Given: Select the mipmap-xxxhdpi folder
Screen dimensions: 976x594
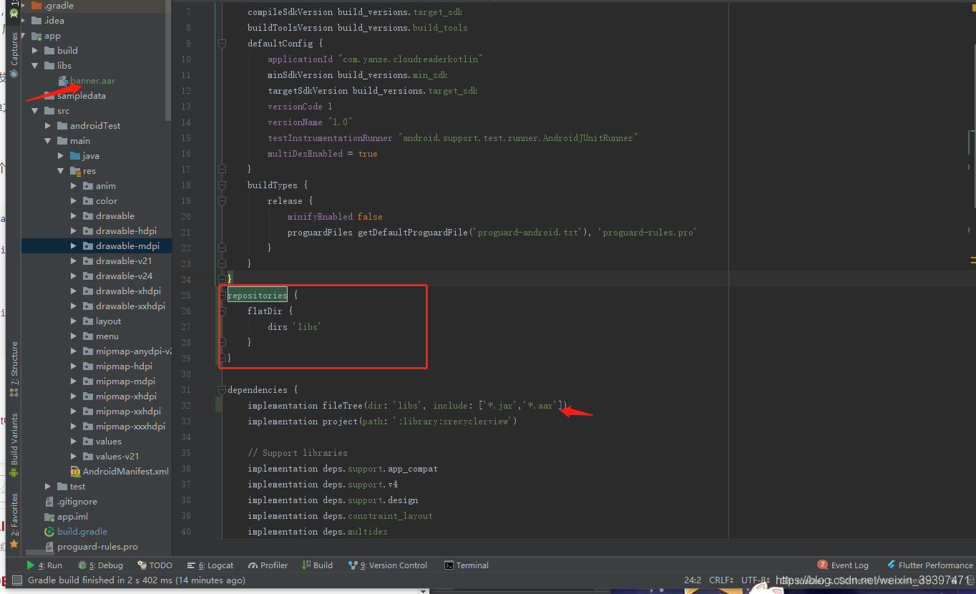Looking at the screenshot, I should [x=130, y=427].
